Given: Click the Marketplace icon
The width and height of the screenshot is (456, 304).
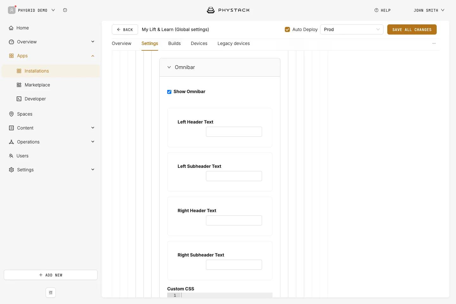Looking at the screenshot, I should click(x=19, y=85).
